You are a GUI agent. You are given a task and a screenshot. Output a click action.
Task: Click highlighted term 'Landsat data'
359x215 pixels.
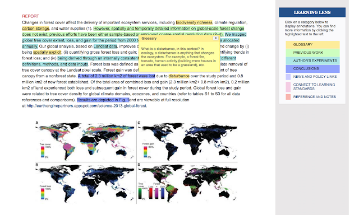(x=105, y=46)
